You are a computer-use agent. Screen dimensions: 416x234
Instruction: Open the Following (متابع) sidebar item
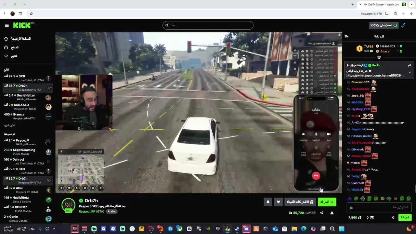(x=11, y=56)
